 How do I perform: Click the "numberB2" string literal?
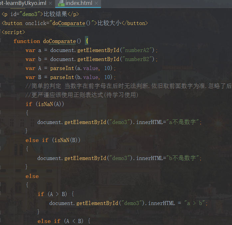tap(137, 59)
